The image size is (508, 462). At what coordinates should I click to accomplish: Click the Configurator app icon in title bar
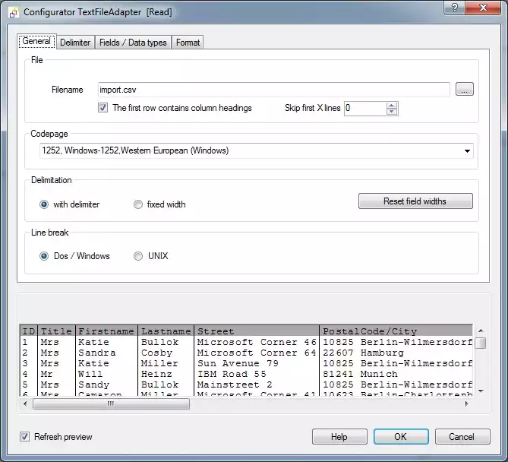pos(13,13)
